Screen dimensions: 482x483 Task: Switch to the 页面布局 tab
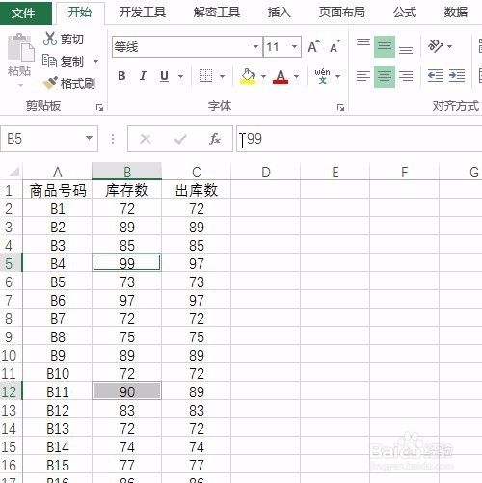coord(342,13)
